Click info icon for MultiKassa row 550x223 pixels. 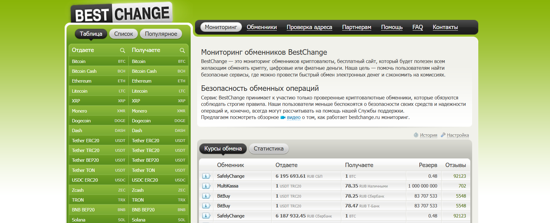point(206,186)
